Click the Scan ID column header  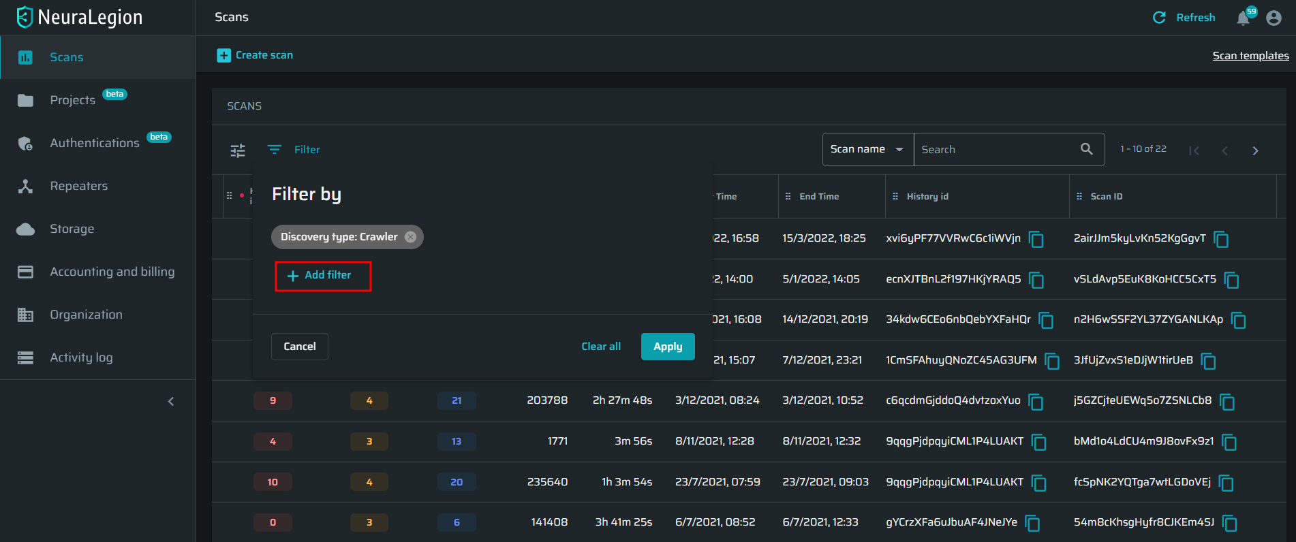click(1107, 196)
